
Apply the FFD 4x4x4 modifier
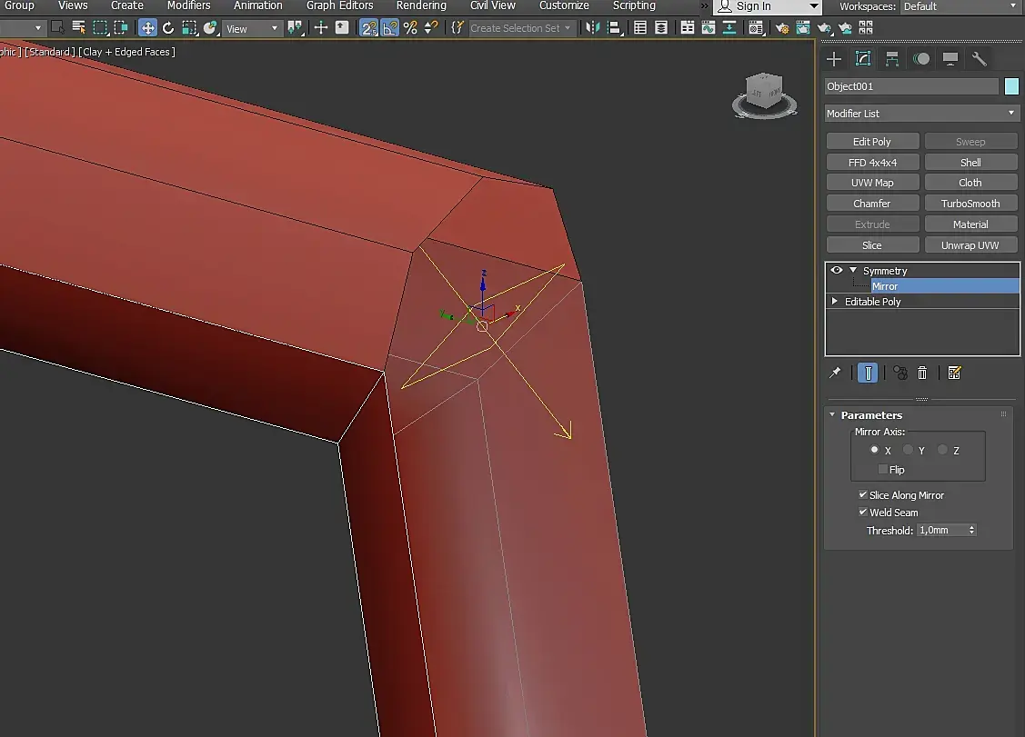point(872,162)
